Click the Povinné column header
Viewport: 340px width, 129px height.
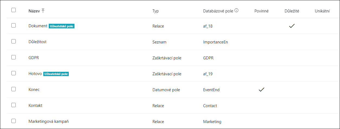pos(261,11)
